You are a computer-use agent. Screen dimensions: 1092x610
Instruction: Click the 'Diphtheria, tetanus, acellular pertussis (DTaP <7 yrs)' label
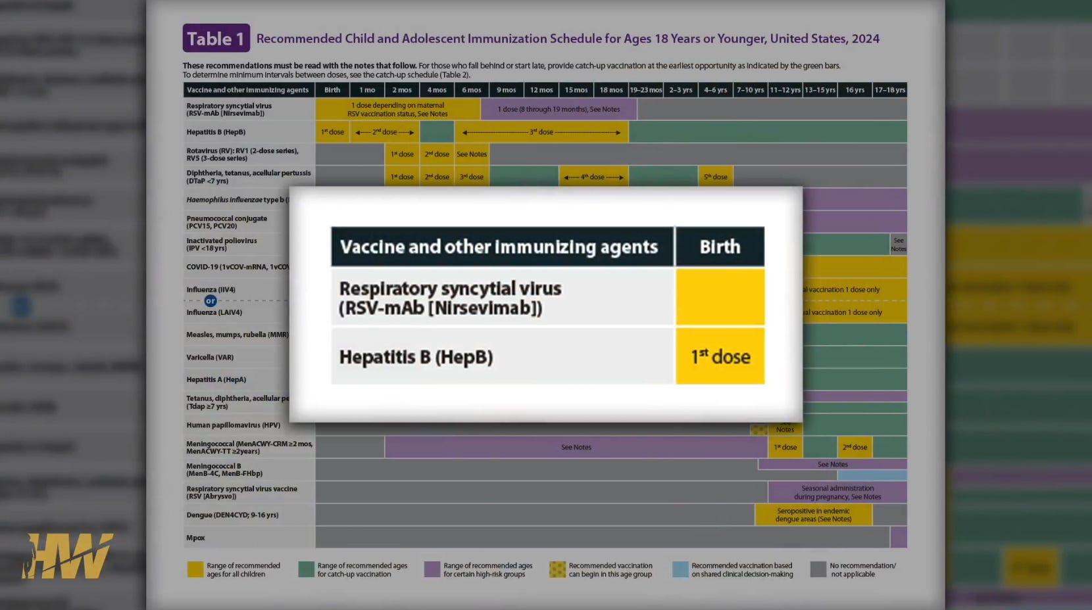click(x=249, y=177)
